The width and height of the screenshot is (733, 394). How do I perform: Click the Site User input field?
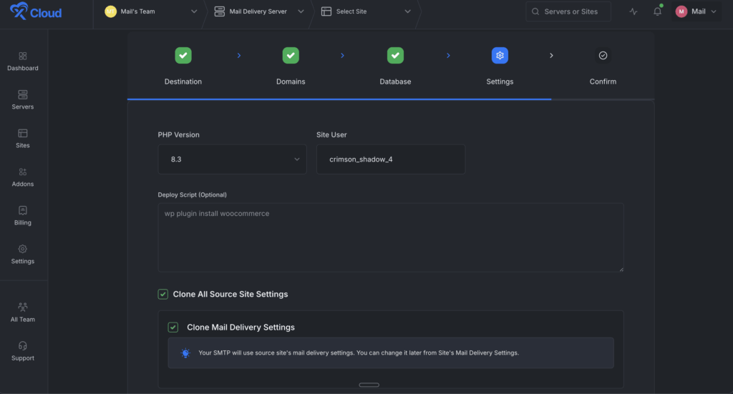tap(391, 159)
